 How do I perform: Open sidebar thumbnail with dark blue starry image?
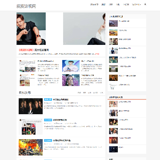click(x=113, y=149)
